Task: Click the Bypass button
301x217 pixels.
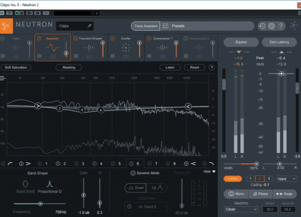Action: [x=241, y=42]
